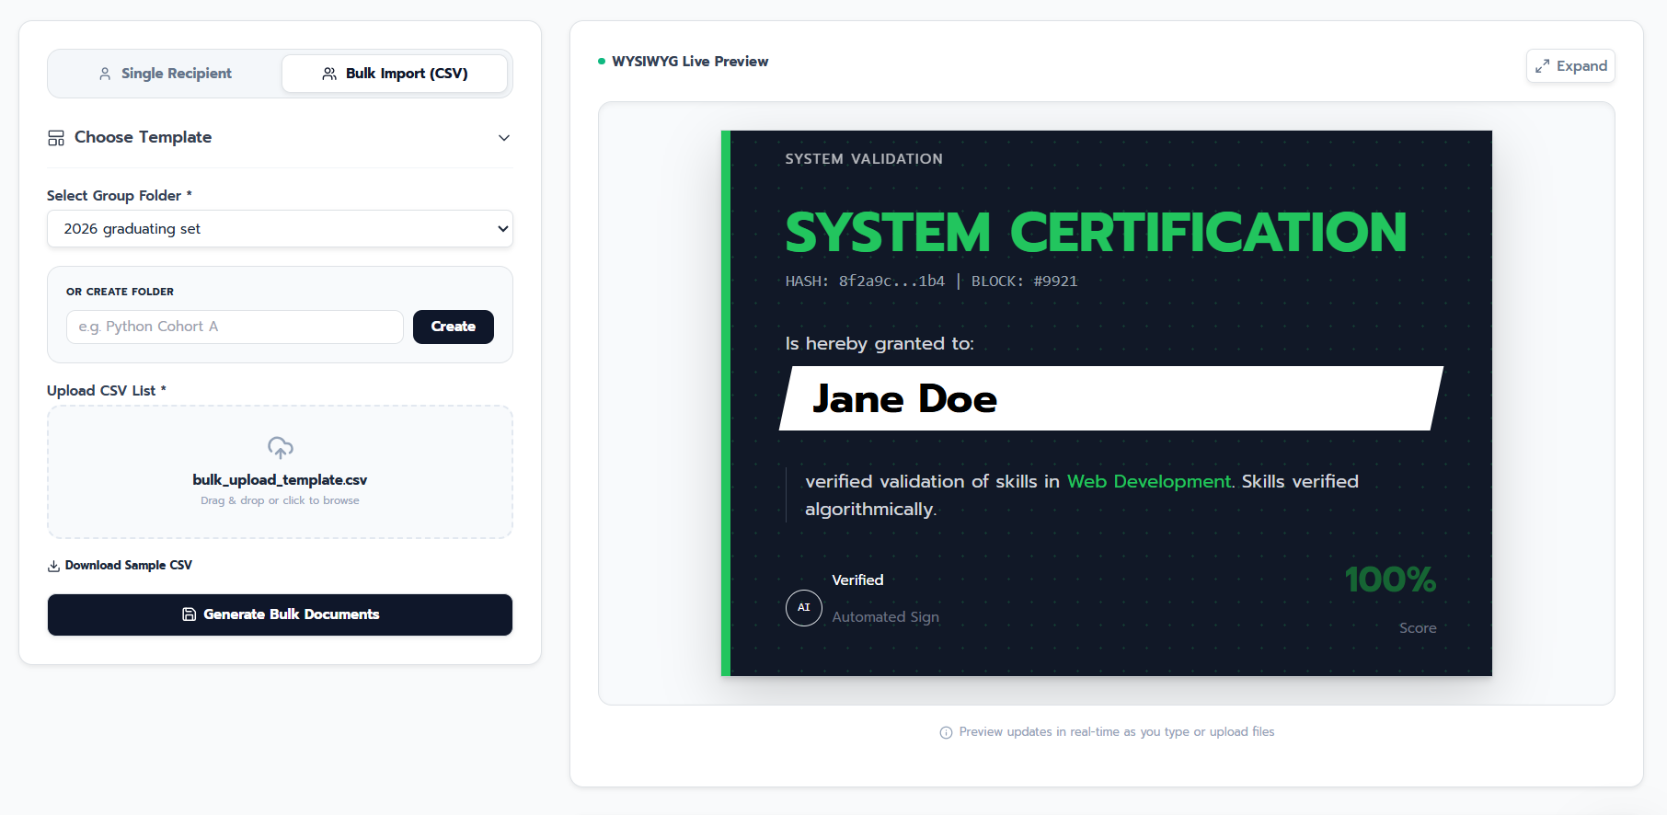This screenshot has height=815, width=1667.
Task: Click the group users icon on Bulk Import
Action: pyautogui.click(x=329, y=74)
